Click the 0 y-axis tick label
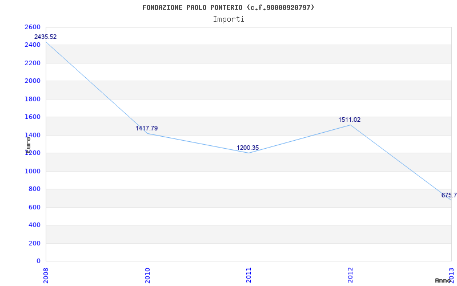The image size is (457, 286). [38, 261]
